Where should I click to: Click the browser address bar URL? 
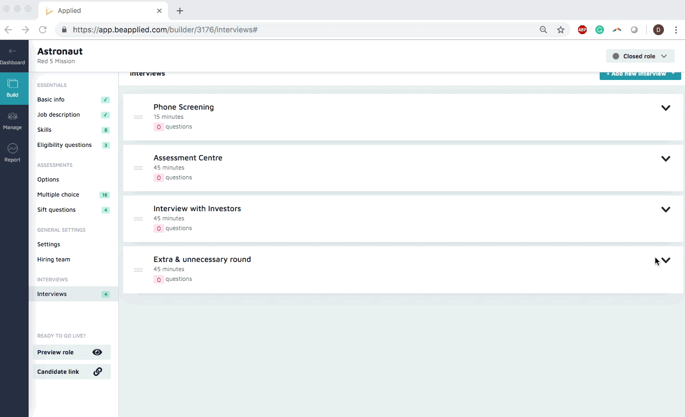(165, 30)
